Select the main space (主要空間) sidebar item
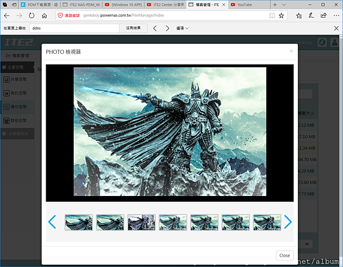 pyautogui.click(x=17, y=67)
